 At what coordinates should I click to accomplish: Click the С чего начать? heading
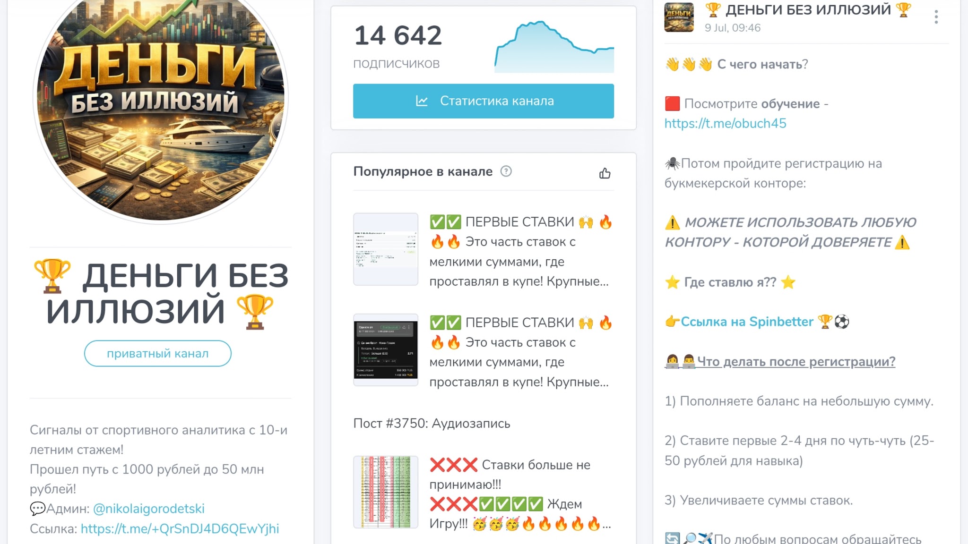[762, 64]
